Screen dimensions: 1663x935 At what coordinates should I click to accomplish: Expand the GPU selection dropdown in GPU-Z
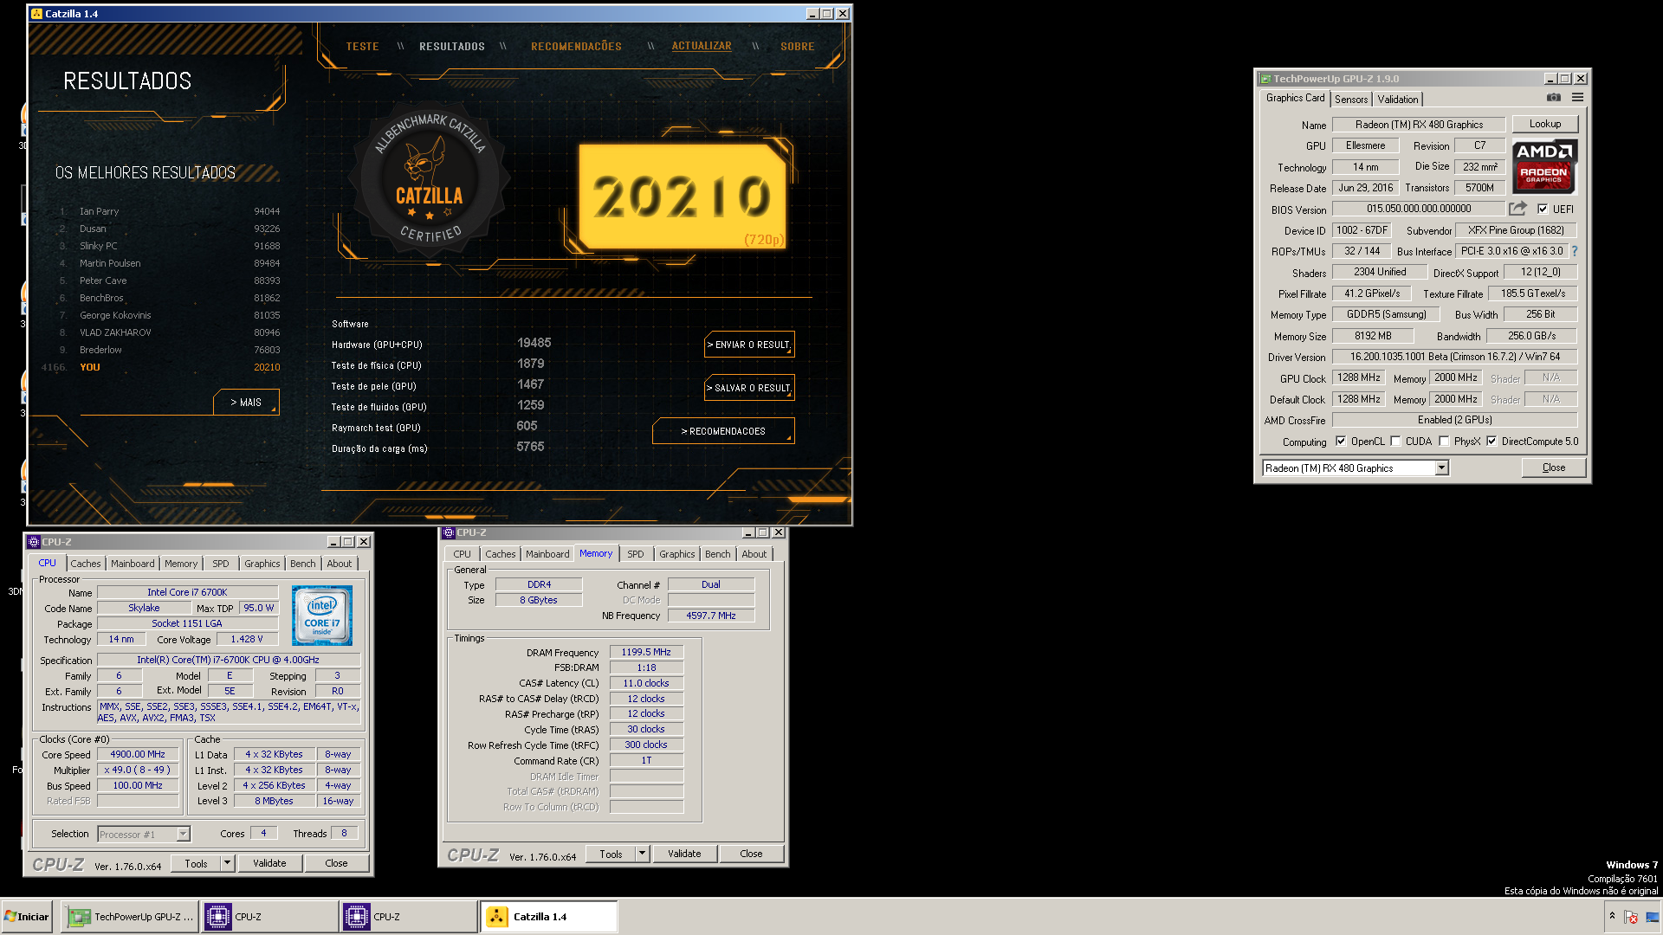(1441, 468)
